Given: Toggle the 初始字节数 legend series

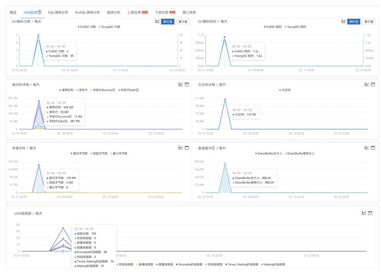Looking at the screenshot, I should (99, 154).
